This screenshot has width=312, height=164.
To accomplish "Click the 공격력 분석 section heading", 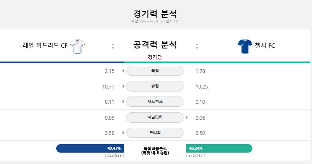I will pos(155,44).
